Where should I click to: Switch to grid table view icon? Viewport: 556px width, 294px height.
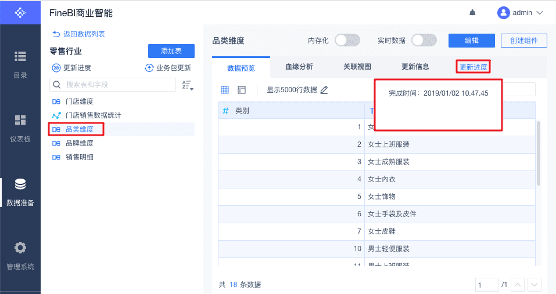click(225, 90)
